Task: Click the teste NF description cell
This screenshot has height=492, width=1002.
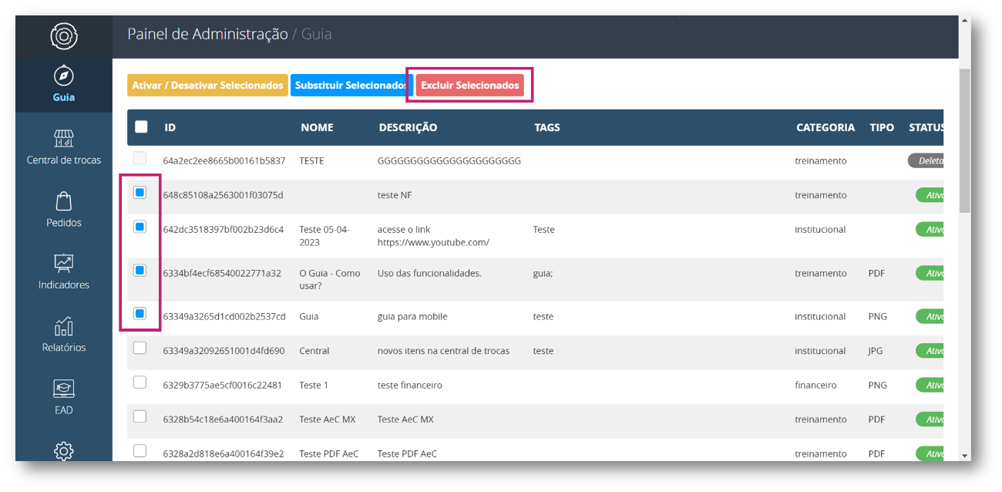Action: [x=395, y=195]
